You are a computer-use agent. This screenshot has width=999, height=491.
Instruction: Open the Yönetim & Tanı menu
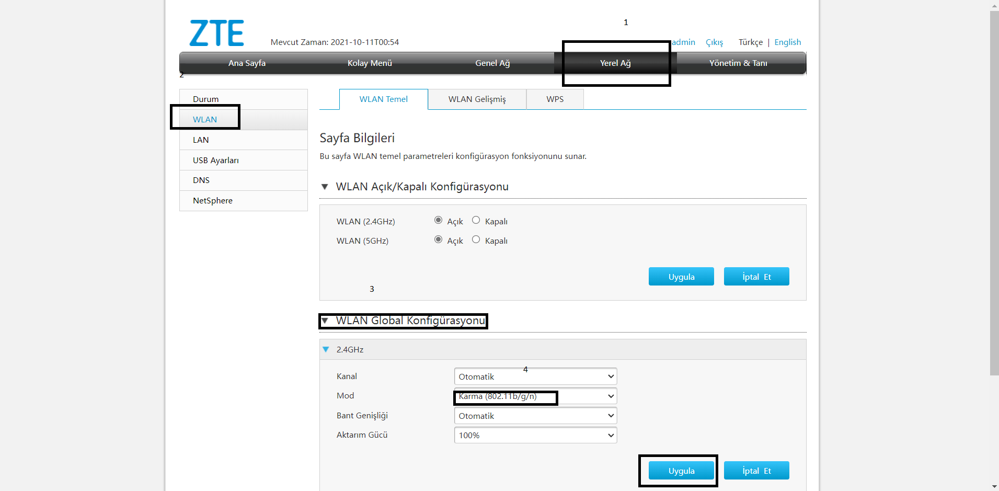(738, 63)
